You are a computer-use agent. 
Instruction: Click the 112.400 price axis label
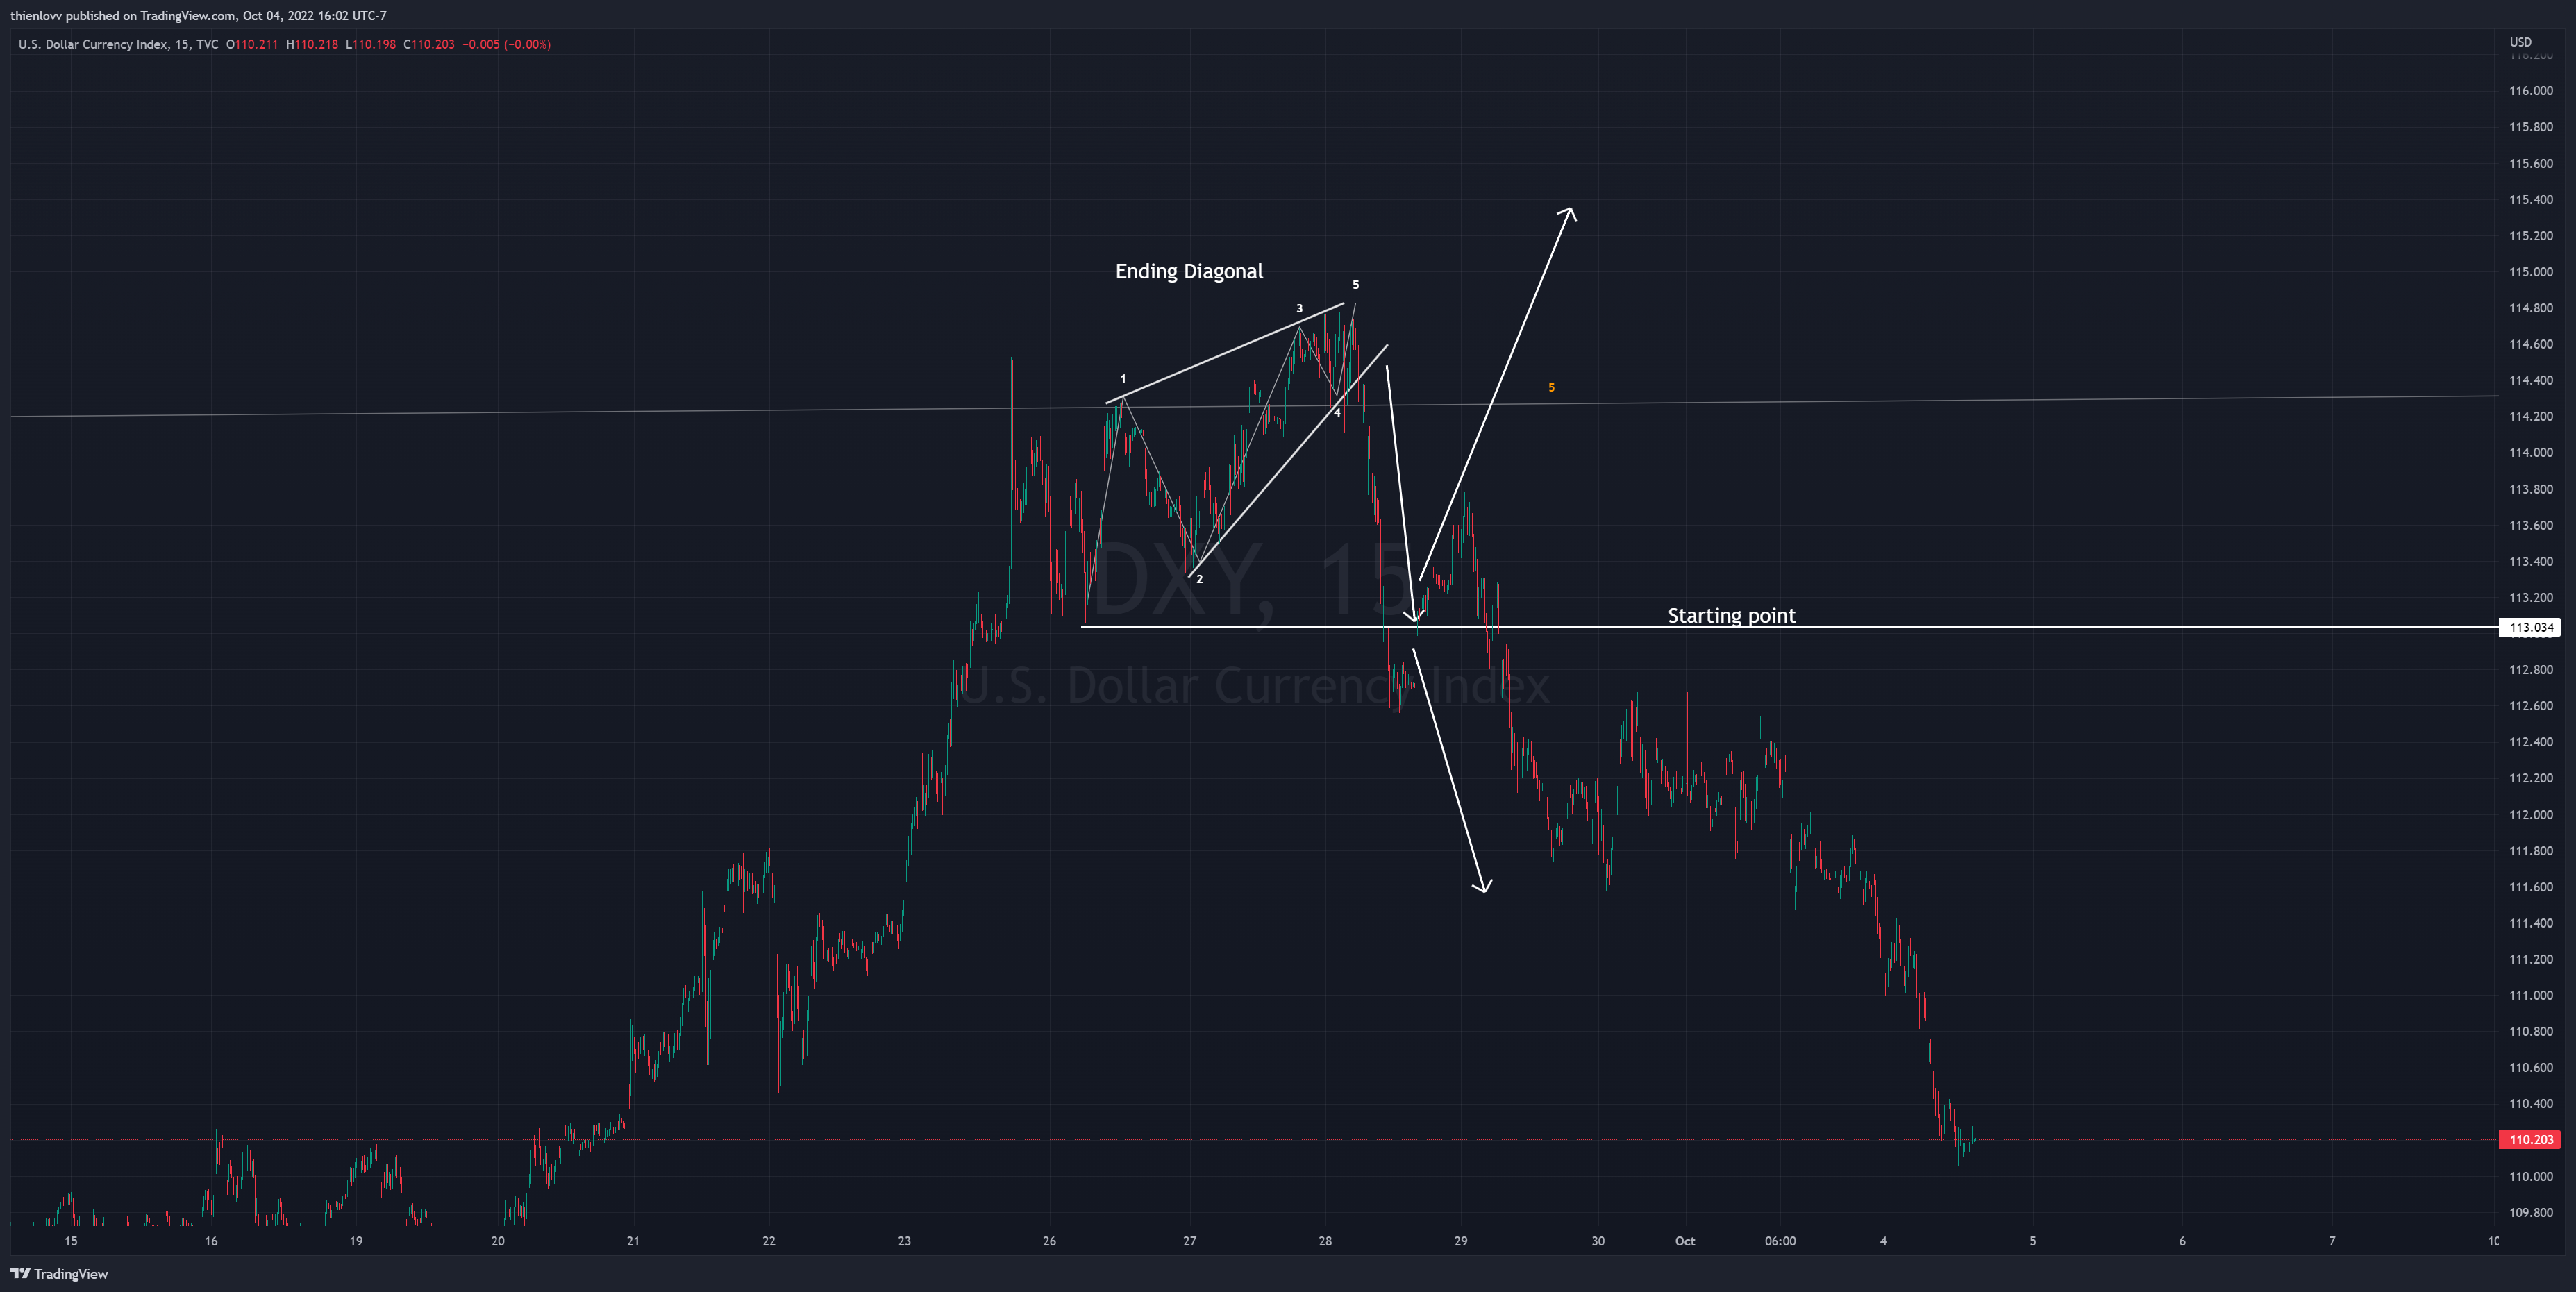point(2530,742)
